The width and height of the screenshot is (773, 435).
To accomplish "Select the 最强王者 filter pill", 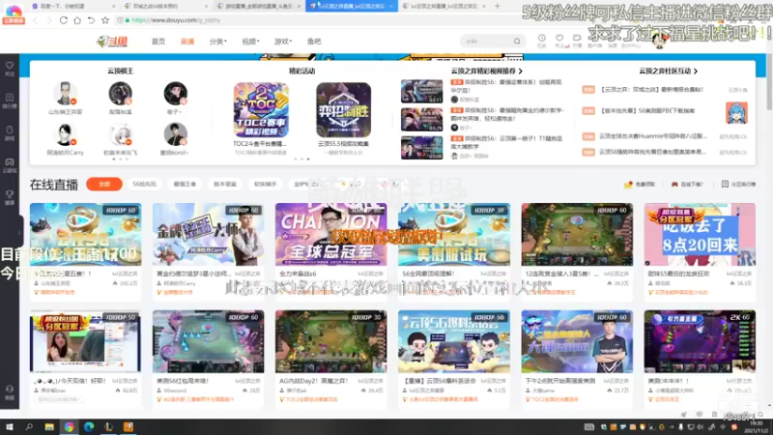I will [185, 184].
